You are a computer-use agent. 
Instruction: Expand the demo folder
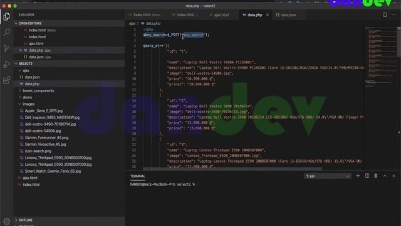pyautogui.click(x=69, y=97)
